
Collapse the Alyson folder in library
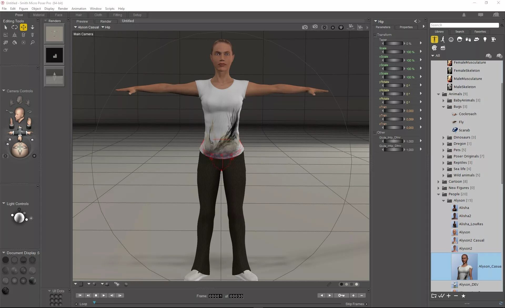pos(444,201)
